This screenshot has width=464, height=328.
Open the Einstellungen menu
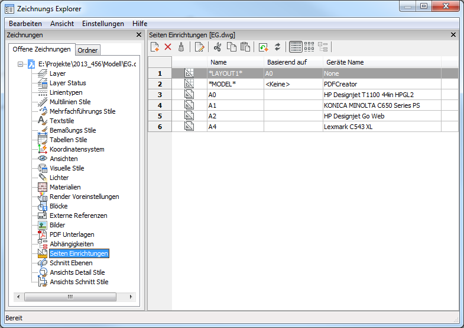coord(103,24)
